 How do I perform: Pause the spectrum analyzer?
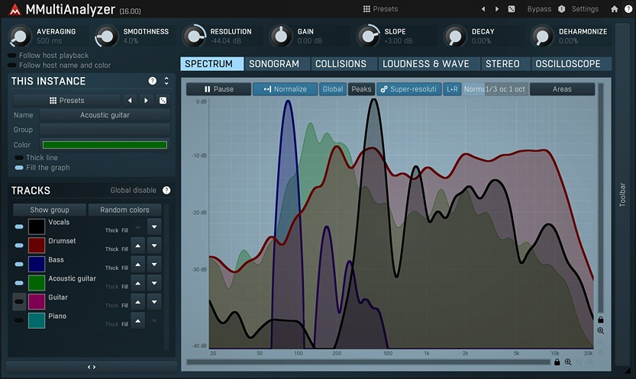218,89
